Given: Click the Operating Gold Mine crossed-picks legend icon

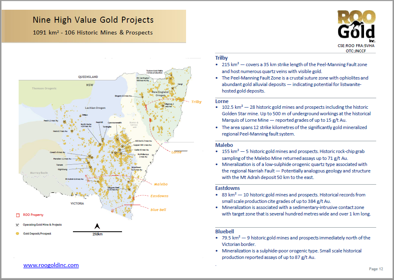Looking at the screenshot, I should click(x=17, y=225).
